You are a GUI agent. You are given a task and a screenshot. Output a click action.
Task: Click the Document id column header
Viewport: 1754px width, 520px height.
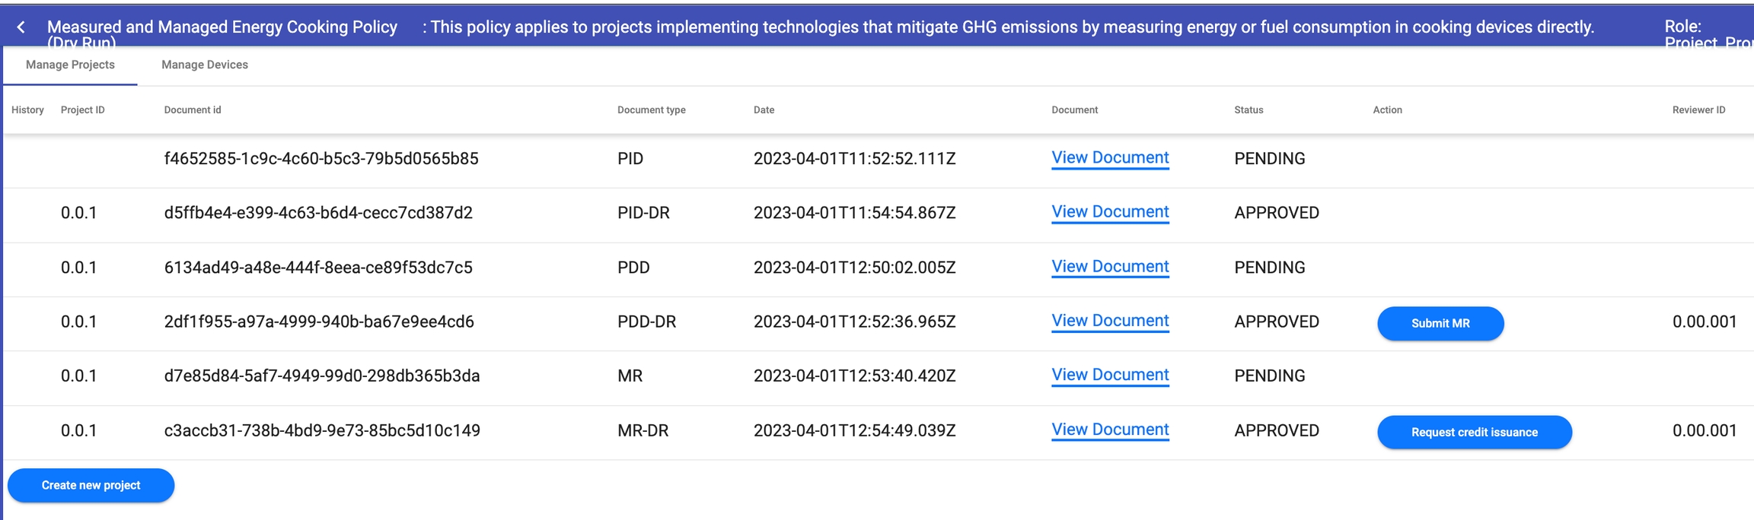[193, 110]
